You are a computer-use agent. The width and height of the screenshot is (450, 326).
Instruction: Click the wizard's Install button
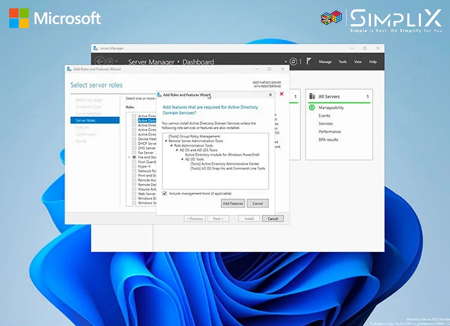point(249,219)
